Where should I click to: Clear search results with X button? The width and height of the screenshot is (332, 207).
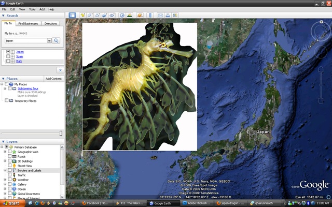[60, 70]
